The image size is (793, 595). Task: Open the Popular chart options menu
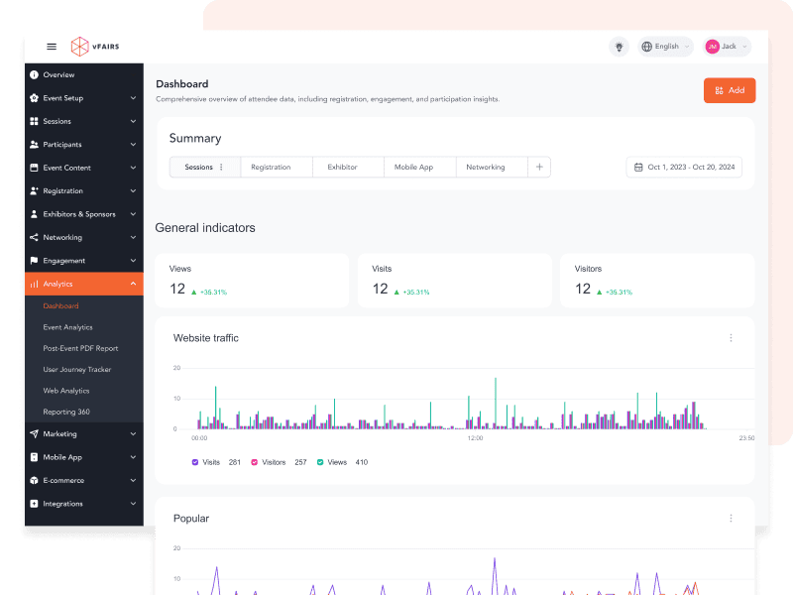731,518
